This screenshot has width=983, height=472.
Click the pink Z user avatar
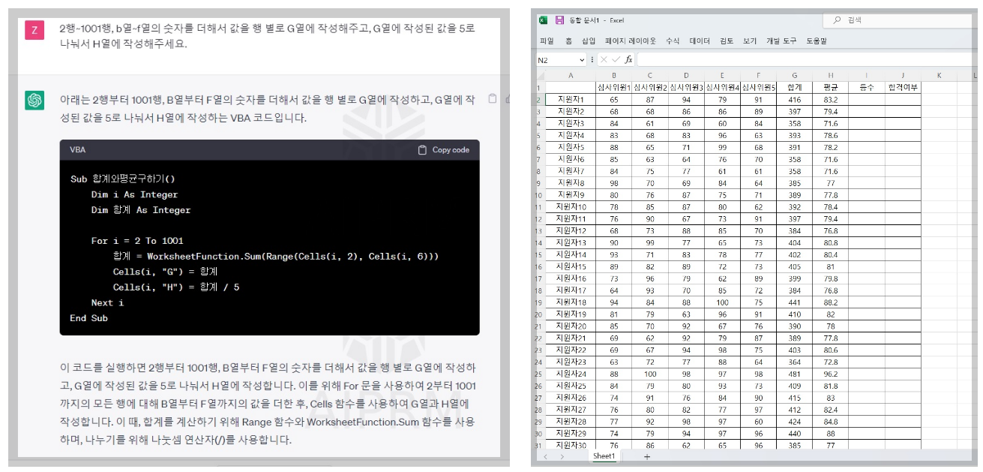coord(34,30)
